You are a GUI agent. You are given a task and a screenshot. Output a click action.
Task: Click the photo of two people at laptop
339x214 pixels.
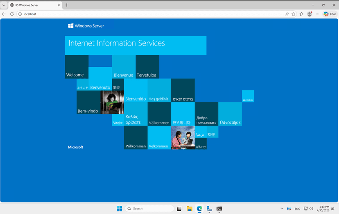click(183, 138)
